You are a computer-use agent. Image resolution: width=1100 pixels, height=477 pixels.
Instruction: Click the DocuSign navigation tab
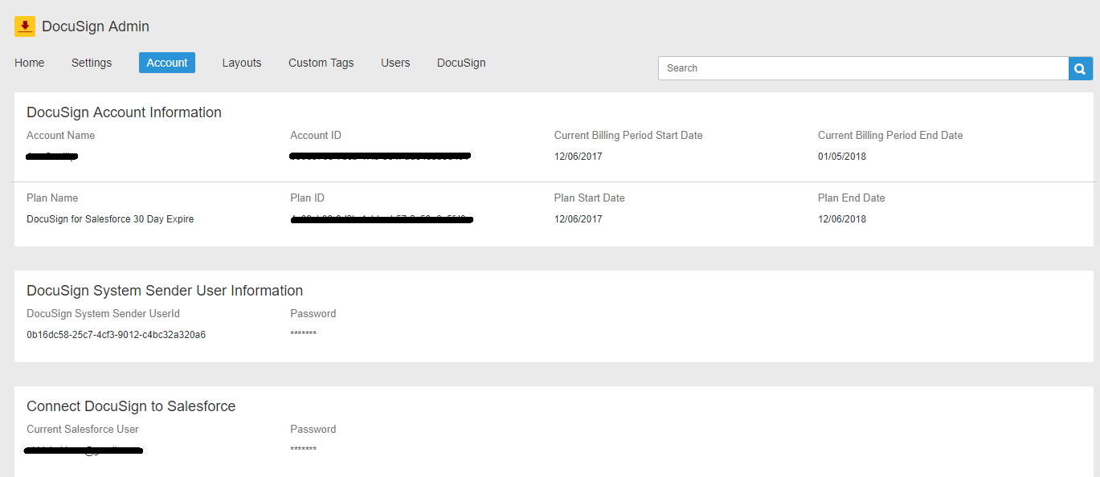pos(461,63)
